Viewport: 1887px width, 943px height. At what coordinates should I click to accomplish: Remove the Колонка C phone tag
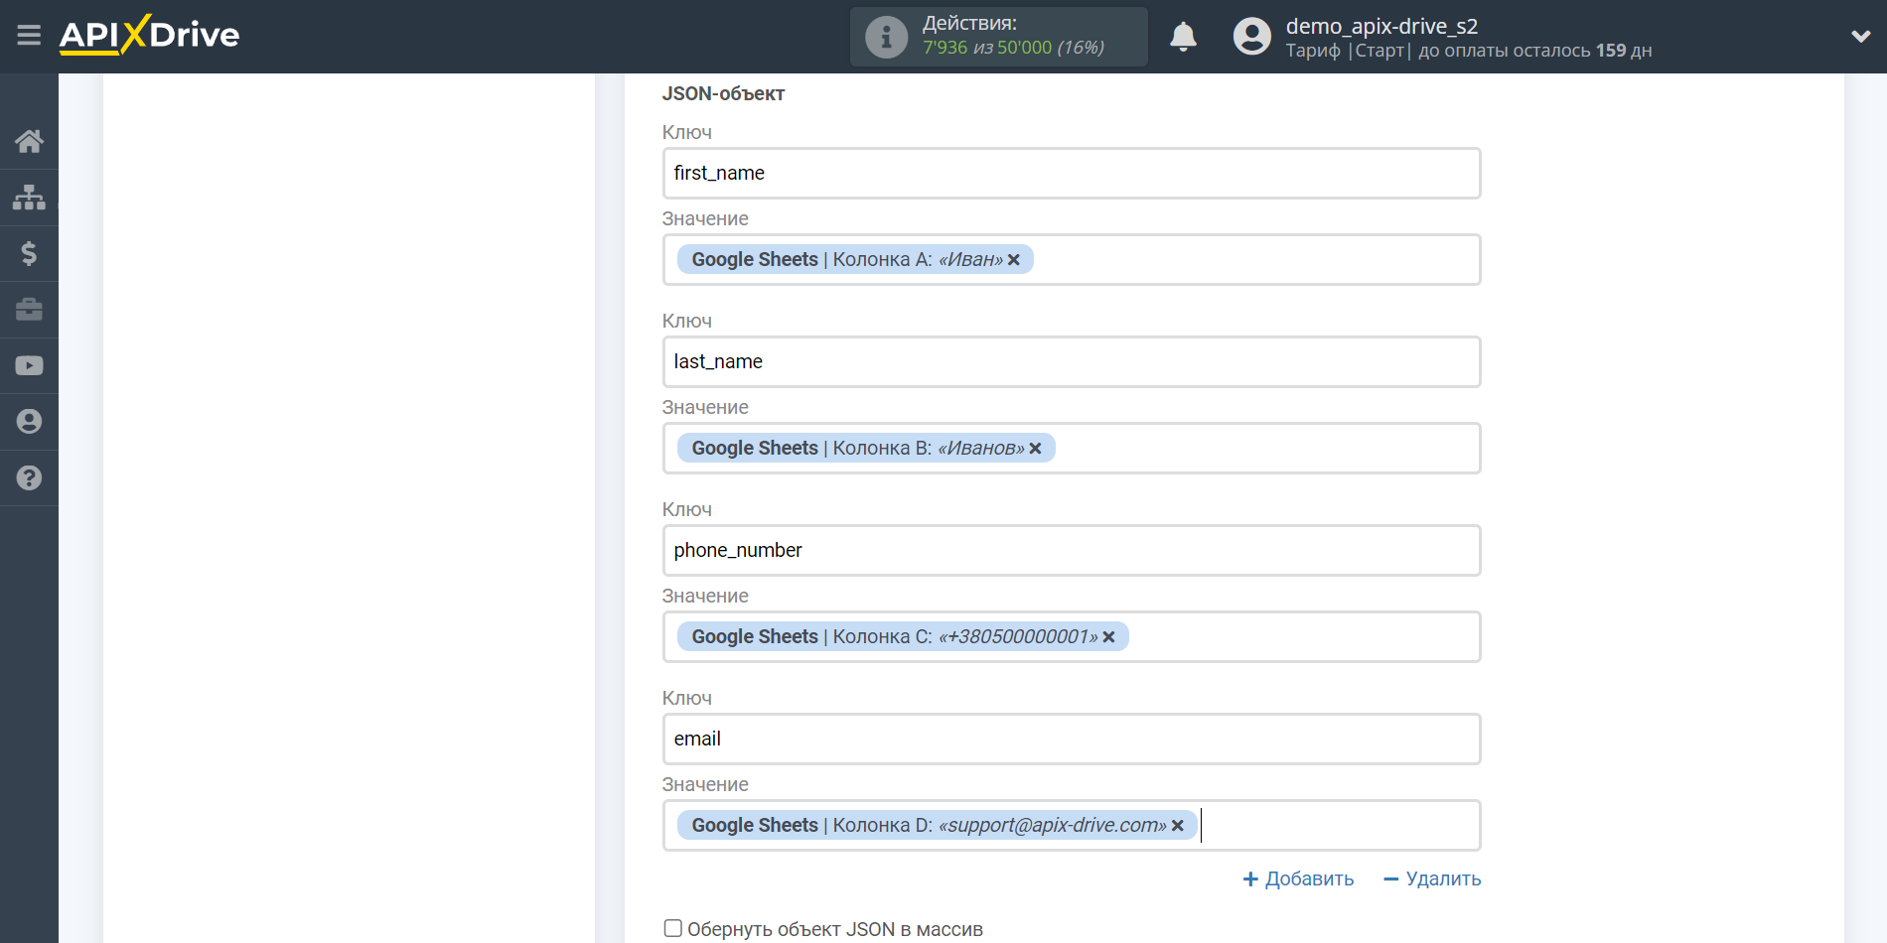tap(1108, 637)
